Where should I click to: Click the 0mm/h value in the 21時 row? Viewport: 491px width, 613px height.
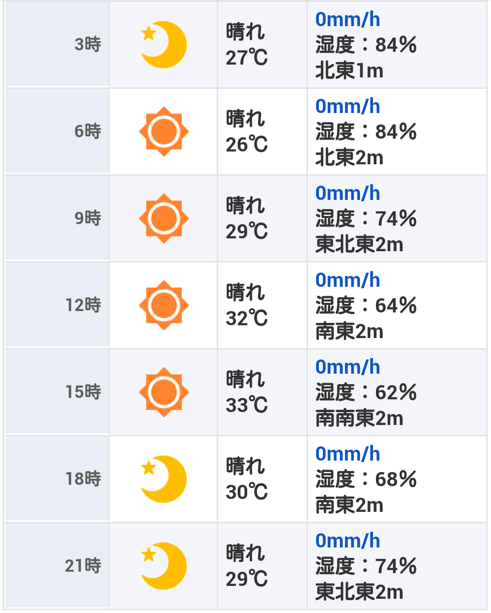click(348, 541)
